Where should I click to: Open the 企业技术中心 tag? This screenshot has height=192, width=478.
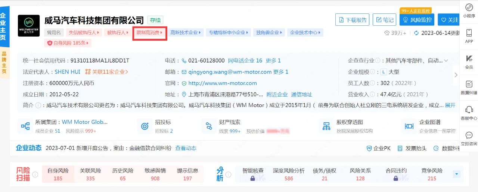coord(305,32)
